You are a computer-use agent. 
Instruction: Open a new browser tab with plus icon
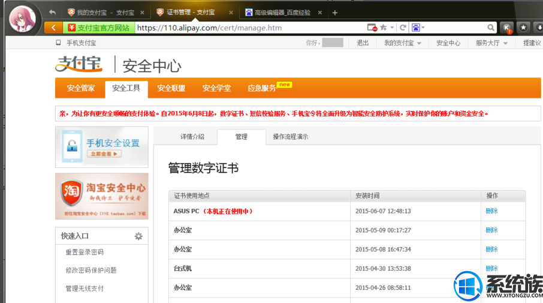334,13
